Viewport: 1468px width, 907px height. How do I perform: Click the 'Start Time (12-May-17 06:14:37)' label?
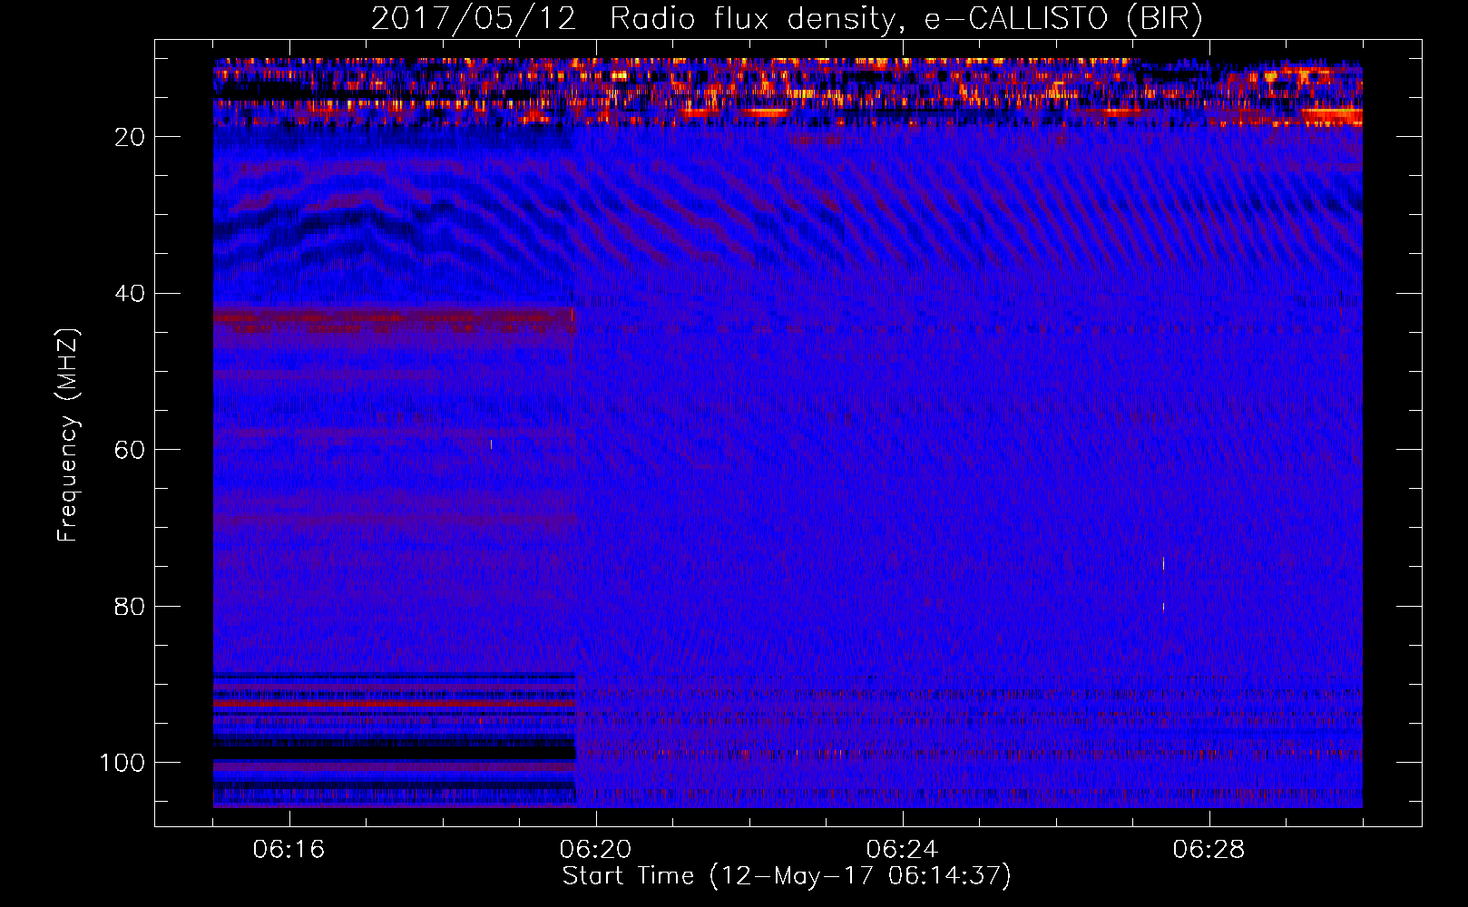pos(787,876)
